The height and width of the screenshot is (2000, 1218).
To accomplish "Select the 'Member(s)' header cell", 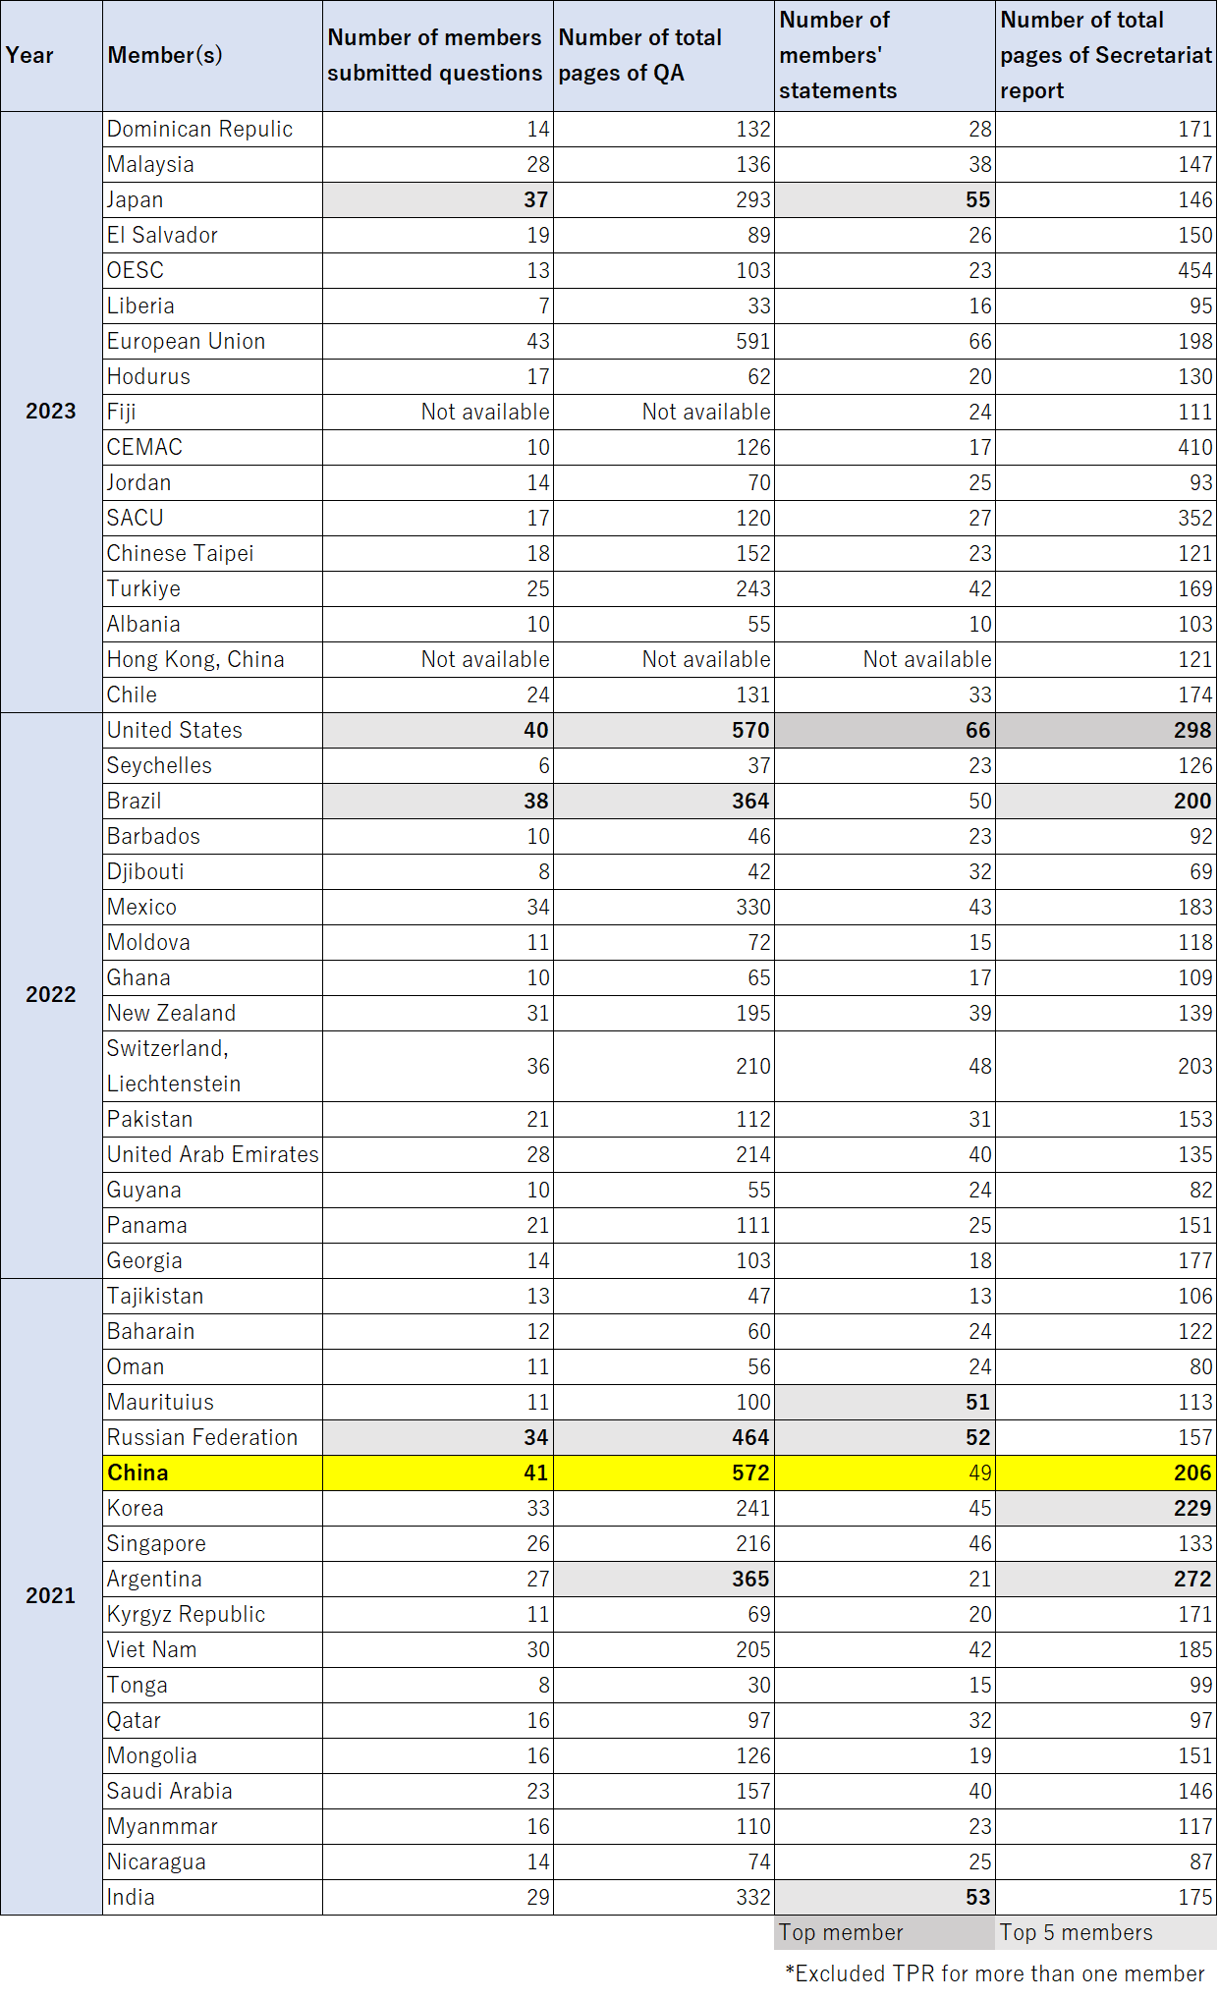I will pyautogui.click(x=212, y=56).
